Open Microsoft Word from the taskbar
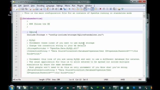160x90 pixels. 122,88
